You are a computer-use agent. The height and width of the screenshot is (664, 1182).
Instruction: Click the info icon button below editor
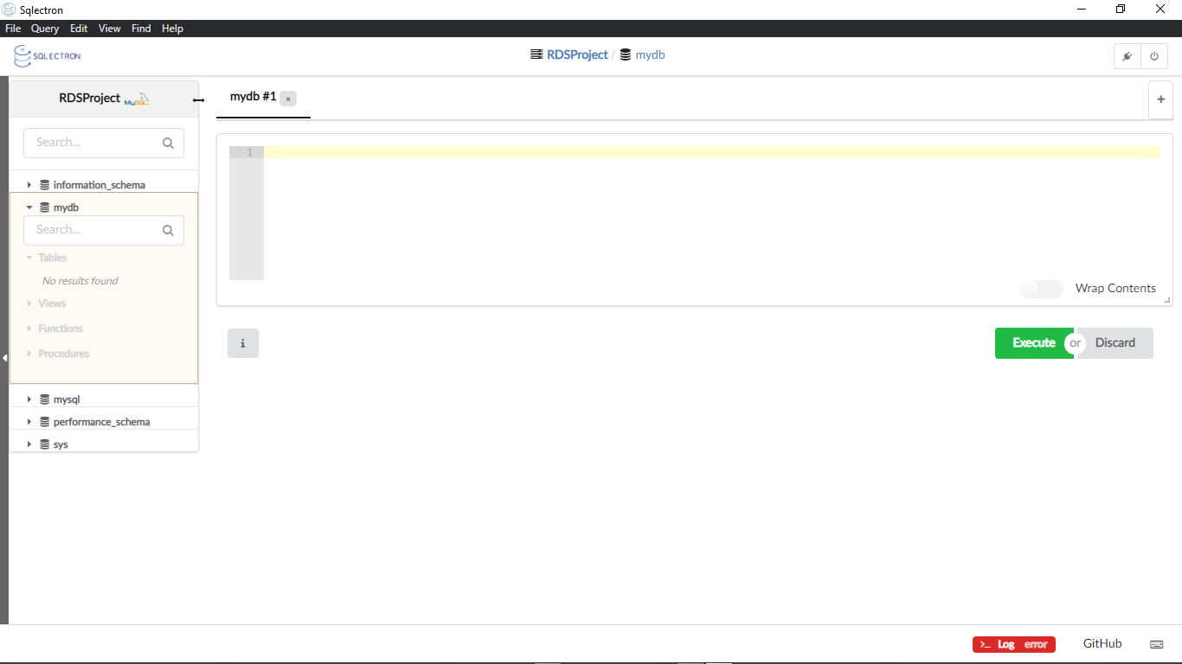(x=242, y=343)
